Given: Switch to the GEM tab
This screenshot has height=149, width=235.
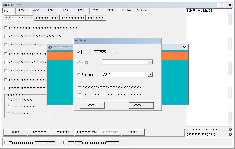Looking at the screenshot, I should pyautogui.click(x=21, y=10).
